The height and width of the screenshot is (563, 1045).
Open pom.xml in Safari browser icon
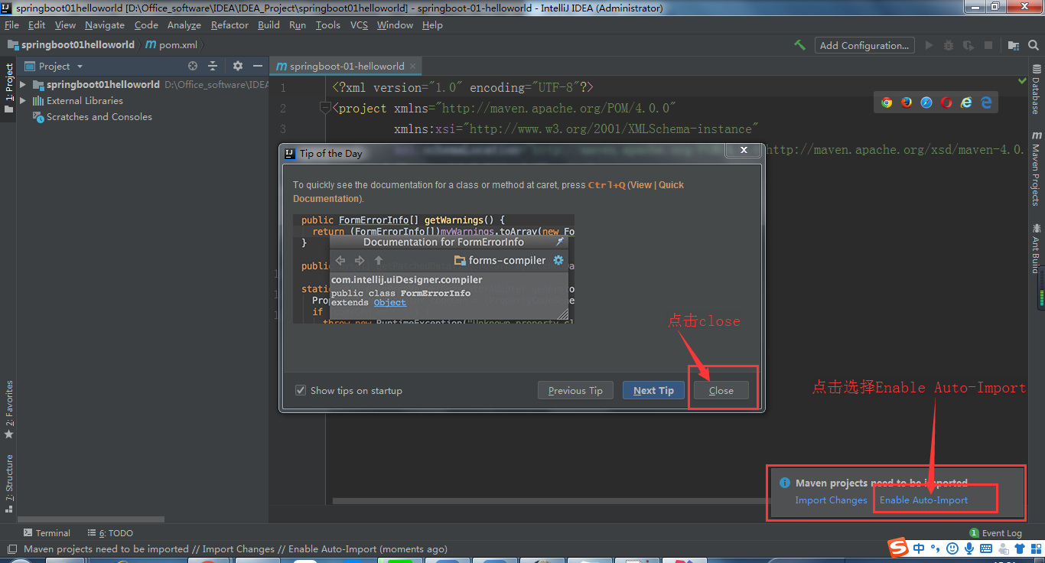click(x=926, y=103)
